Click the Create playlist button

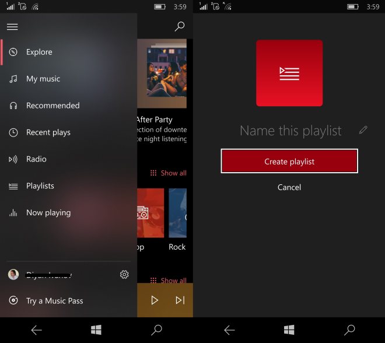pos(289,161)
